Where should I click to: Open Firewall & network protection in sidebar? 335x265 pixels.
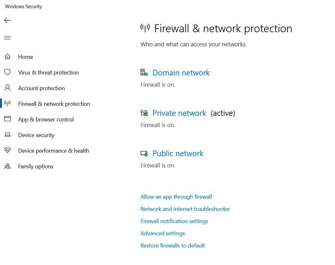tap(54, 104)
